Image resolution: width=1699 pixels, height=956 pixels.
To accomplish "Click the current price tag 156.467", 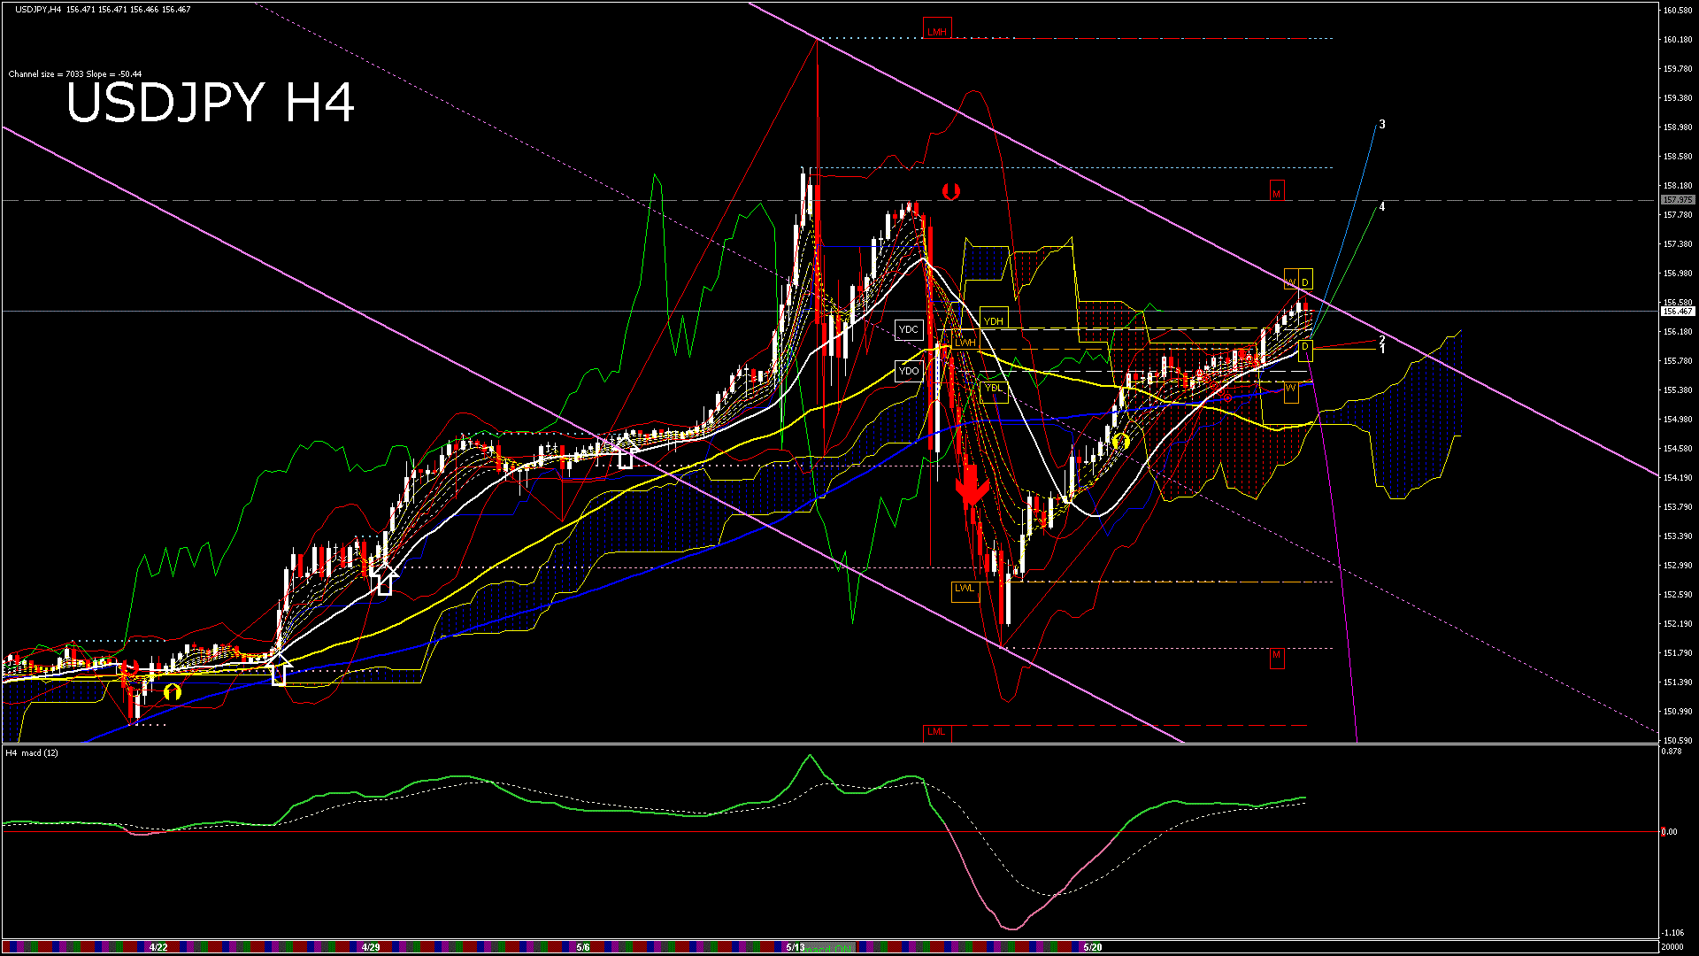I will click(x=1678, y=312).
